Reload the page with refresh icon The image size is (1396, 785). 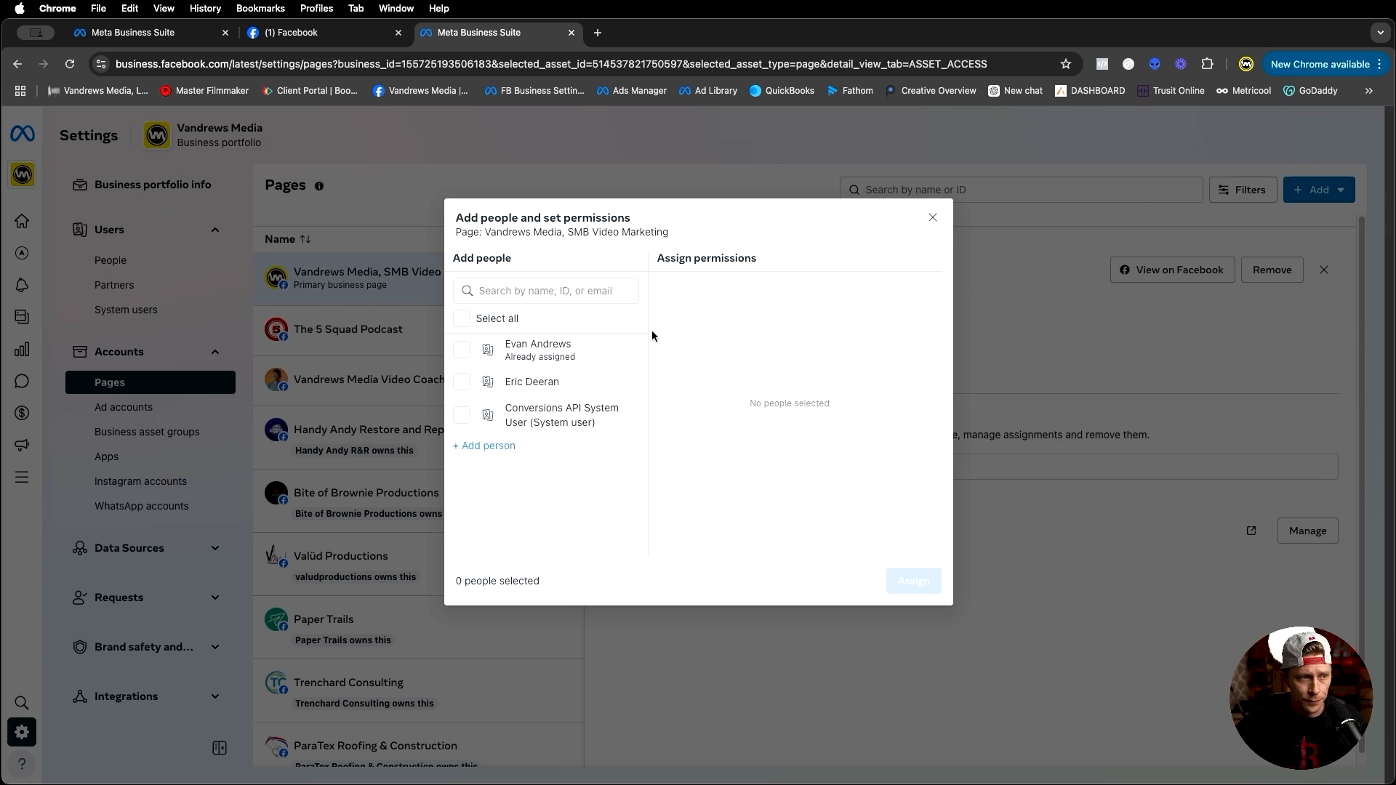(70, 64)
